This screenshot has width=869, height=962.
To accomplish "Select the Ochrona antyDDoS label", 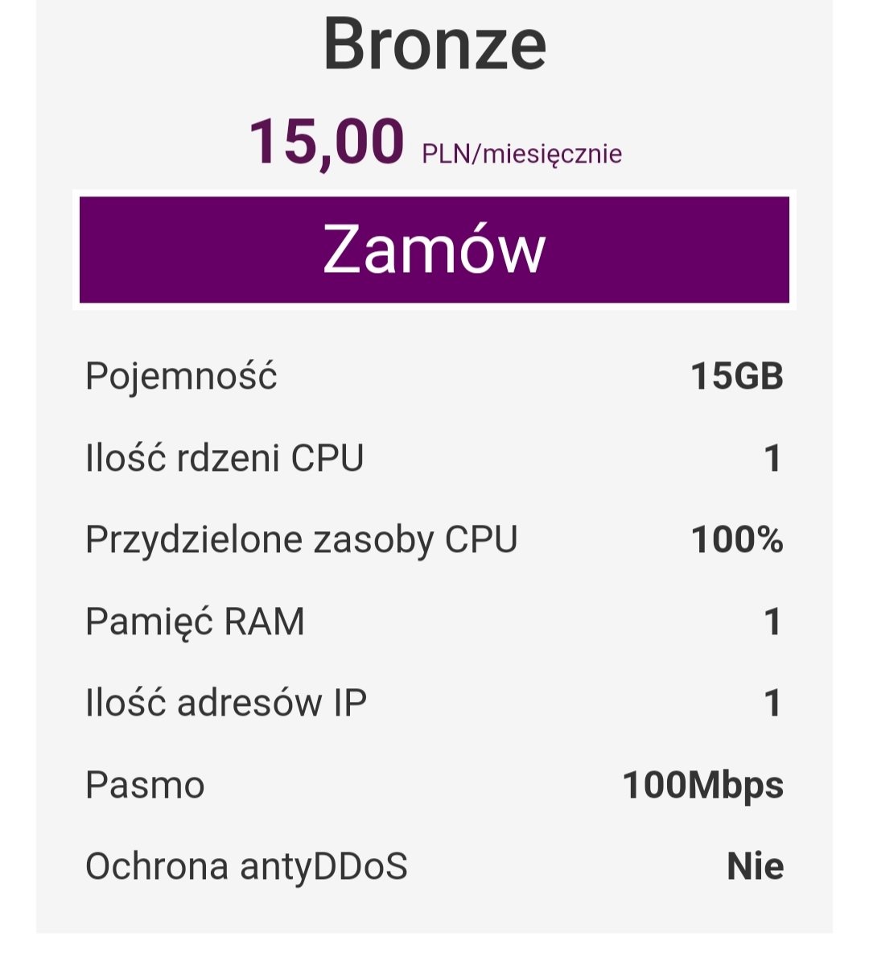I will [x=246, y=866].
